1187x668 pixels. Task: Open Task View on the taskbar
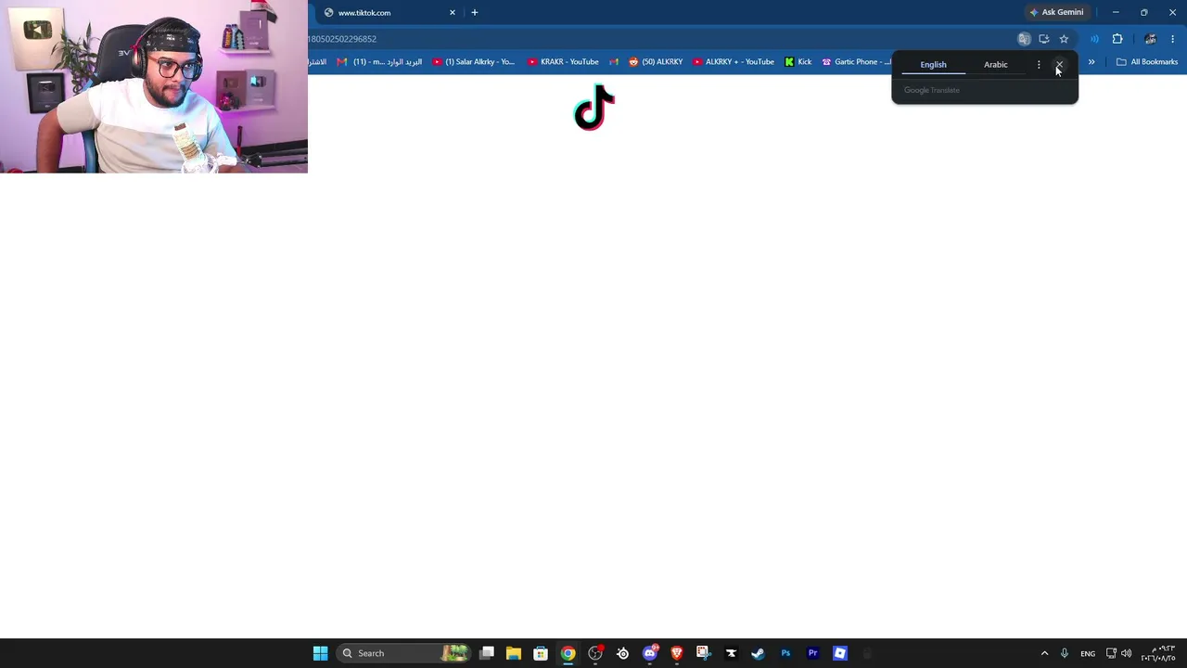tap(487, 653)
